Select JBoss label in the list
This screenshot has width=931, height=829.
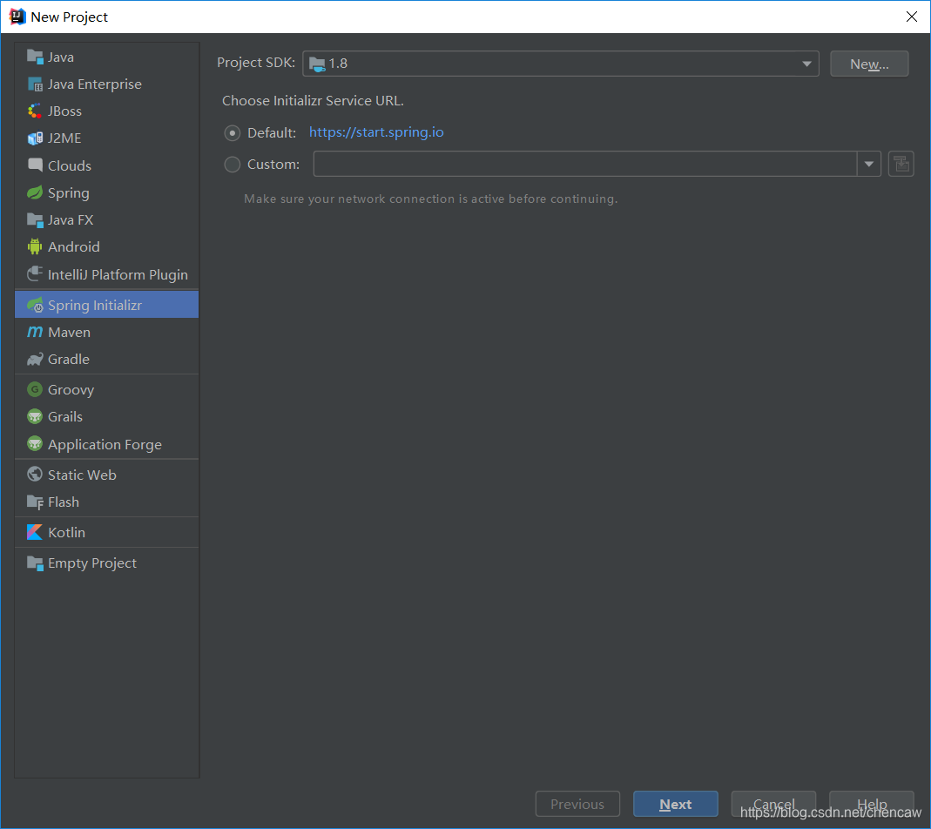[64, 111]
